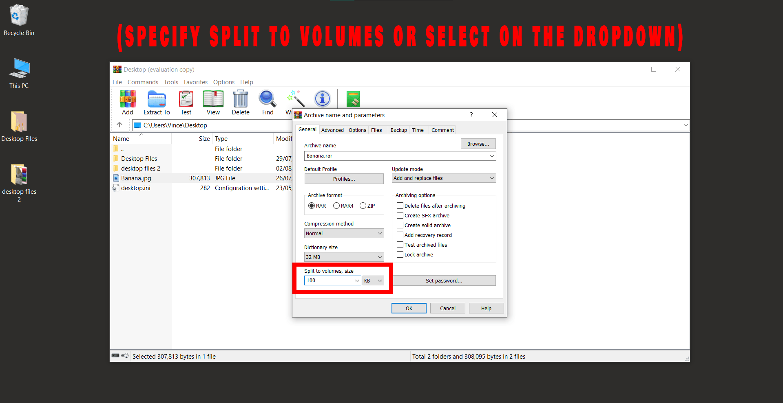Open Banana.jpg from the file list
This screenshot has width=783, height=403.
136,178
